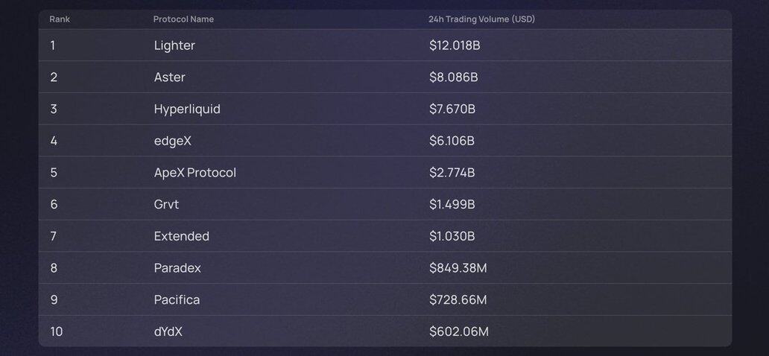Open the Grvt protocol row
This screenshot has width=769, height=356.
point(166,205)
